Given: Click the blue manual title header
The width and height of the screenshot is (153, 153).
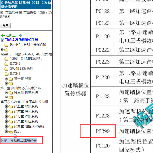Looking at the screenshot, I should click(x=26, y=5).
